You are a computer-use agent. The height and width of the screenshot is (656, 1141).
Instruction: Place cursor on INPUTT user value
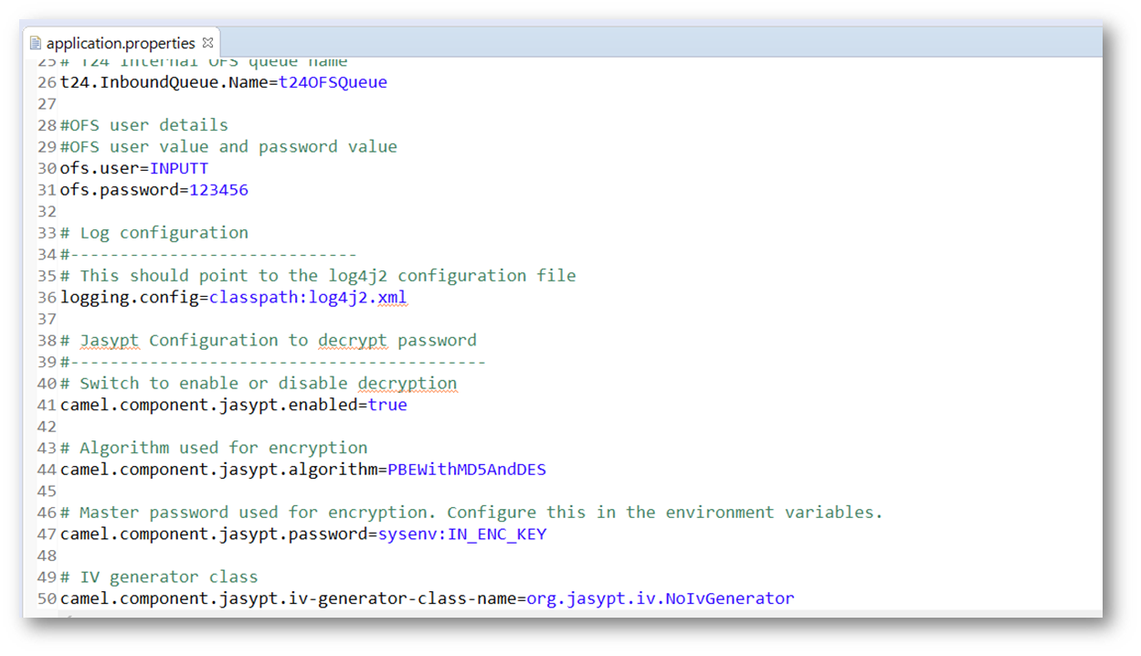[179, 168]
